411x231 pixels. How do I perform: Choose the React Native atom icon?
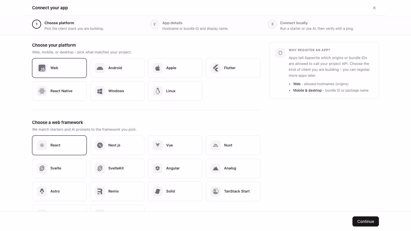[42, 91]
